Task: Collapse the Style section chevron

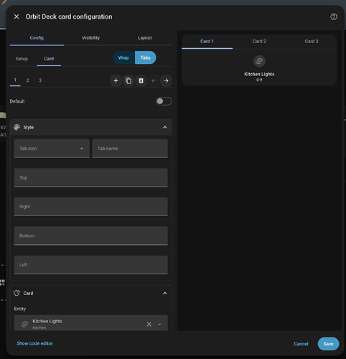Action: tap(165, 127)
